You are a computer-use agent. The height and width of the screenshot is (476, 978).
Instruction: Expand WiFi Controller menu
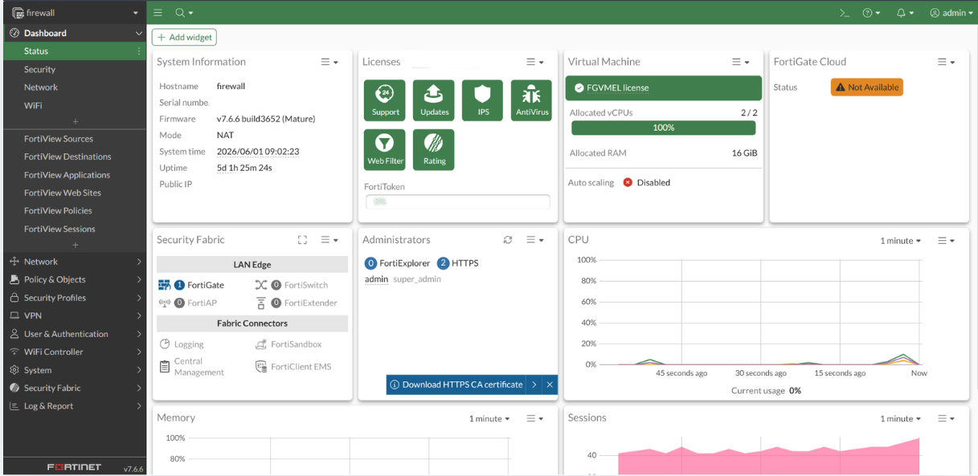(75, 352)
